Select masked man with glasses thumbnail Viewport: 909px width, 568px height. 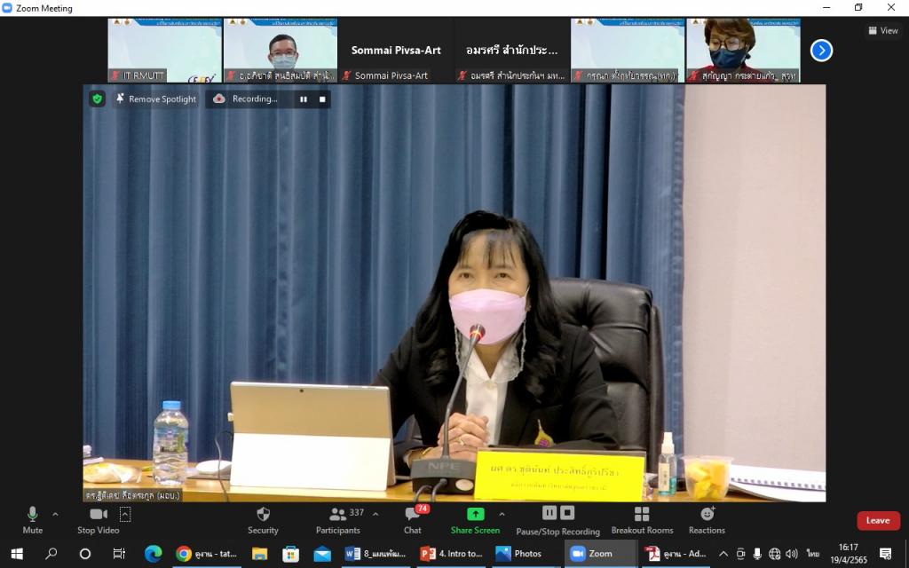(x=281, y=51)
